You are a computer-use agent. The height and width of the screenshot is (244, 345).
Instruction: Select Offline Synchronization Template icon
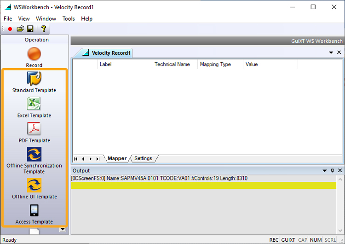pyautogui.click(x=34, y=154)
